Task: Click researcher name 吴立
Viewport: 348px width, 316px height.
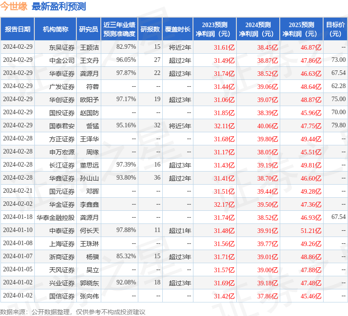Action: [x=93, y=270]
